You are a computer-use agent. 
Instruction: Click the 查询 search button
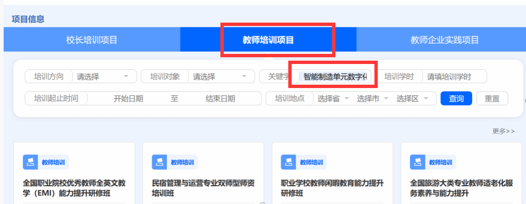pos(456,99)
